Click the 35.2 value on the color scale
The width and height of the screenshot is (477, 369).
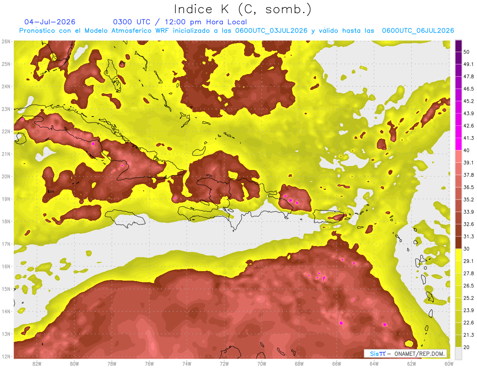click(469, 199)
